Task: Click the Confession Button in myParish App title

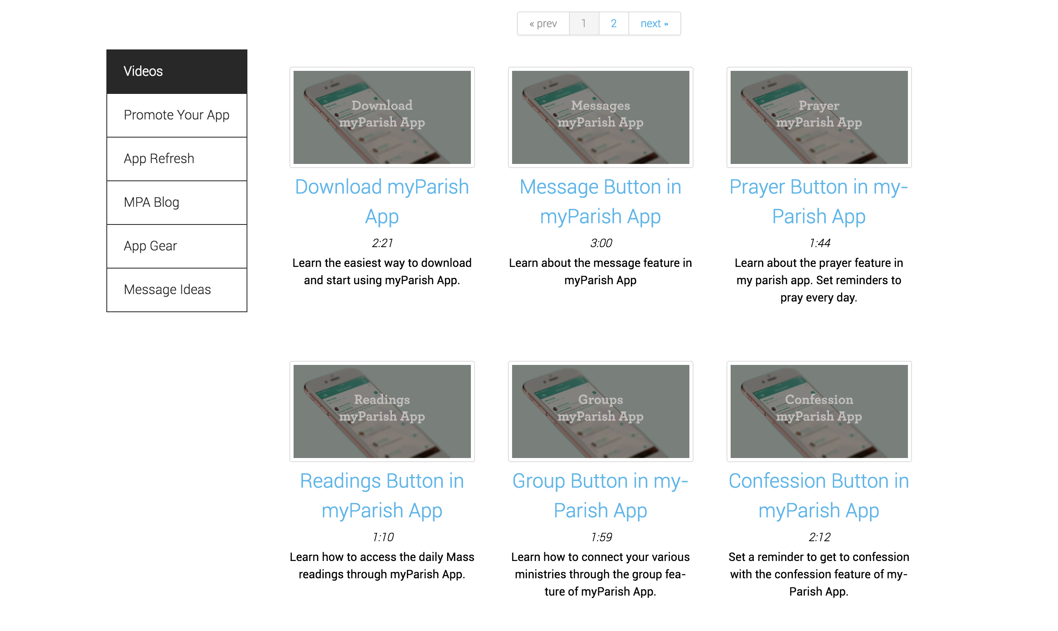Action: pyautogui.click(x=819, y=496)
